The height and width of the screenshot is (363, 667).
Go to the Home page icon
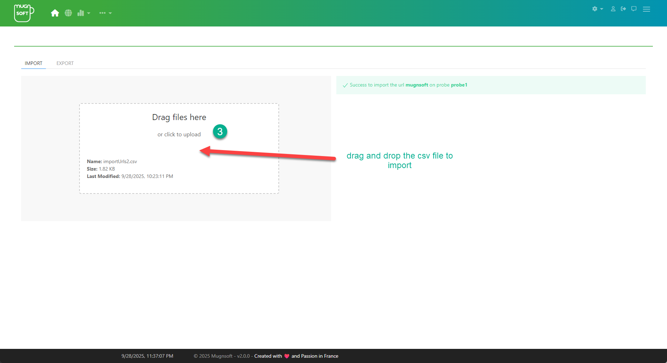tap(55, 13)
